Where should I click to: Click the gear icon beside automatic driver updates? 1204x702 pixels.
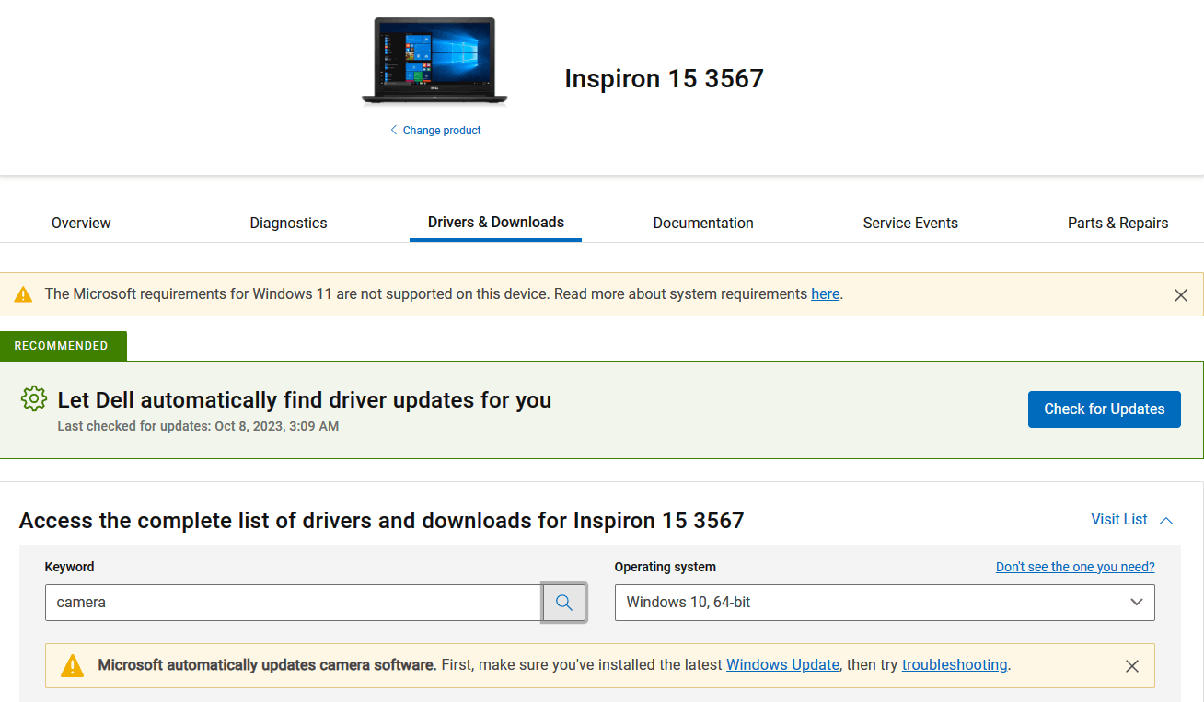tap(33, 398)
